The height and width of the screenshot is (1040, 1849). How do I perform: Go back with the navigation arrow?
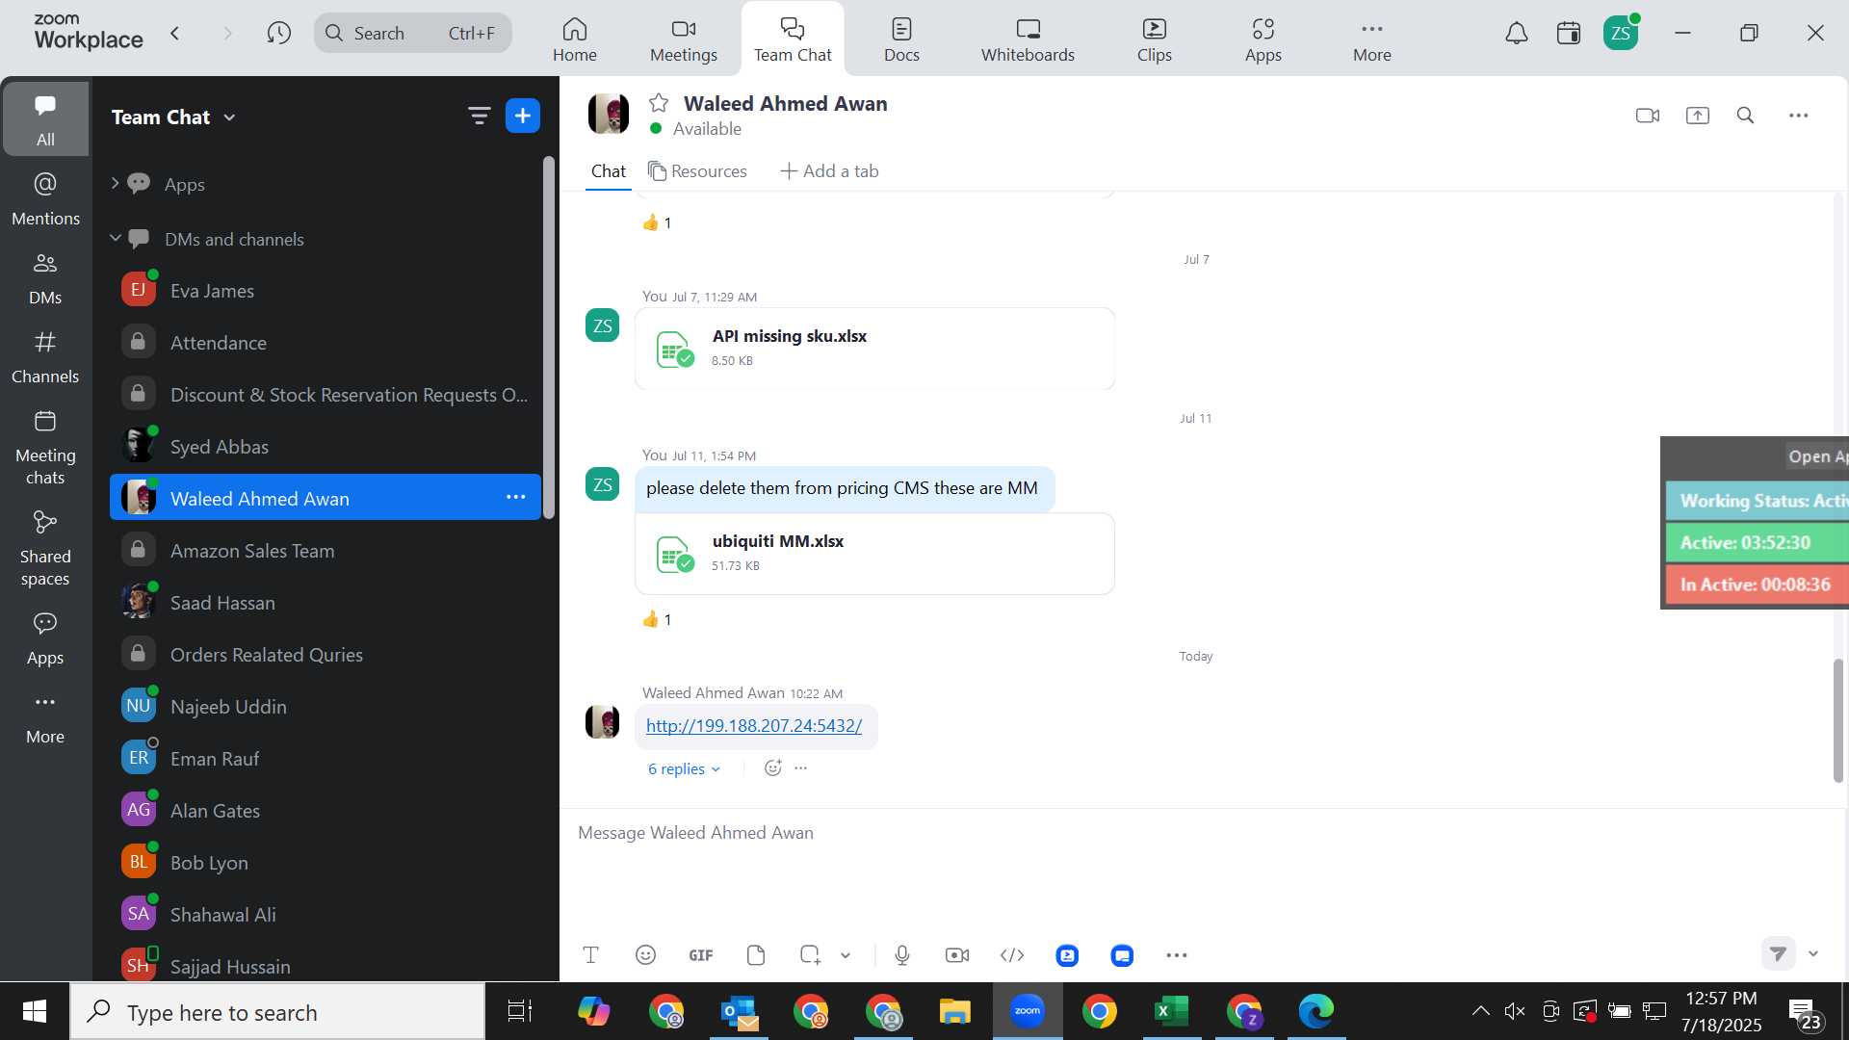click(175, 33)
